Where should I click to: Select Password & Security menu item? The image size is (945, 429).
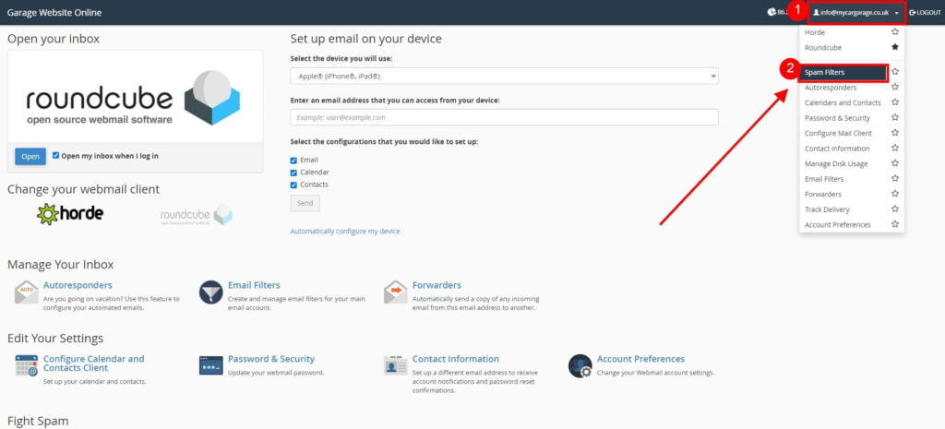837,118
